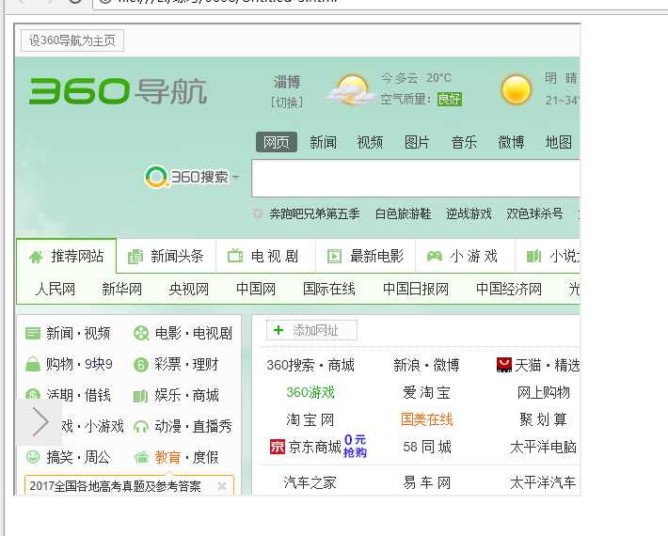The height and width of the screenshot is (536, 668).
Task: Open the 奔跑吧兄弟第五季 hot search link
Action: tap(314, 213)
